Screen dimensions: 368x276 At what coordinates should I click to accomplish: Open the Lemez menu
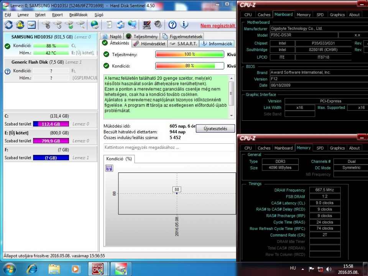coord(23,15)
